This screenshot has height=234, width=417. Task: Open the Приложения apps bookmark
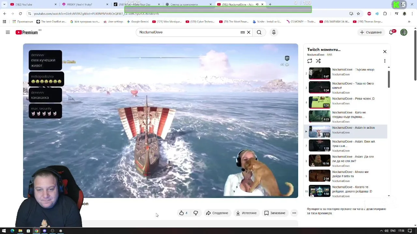coord(22,22)
